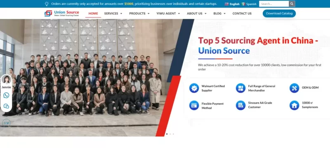Screen dimensions: 330x148
Task: Click the Sinosure AA Grade Customer icon
Action: 240,105
